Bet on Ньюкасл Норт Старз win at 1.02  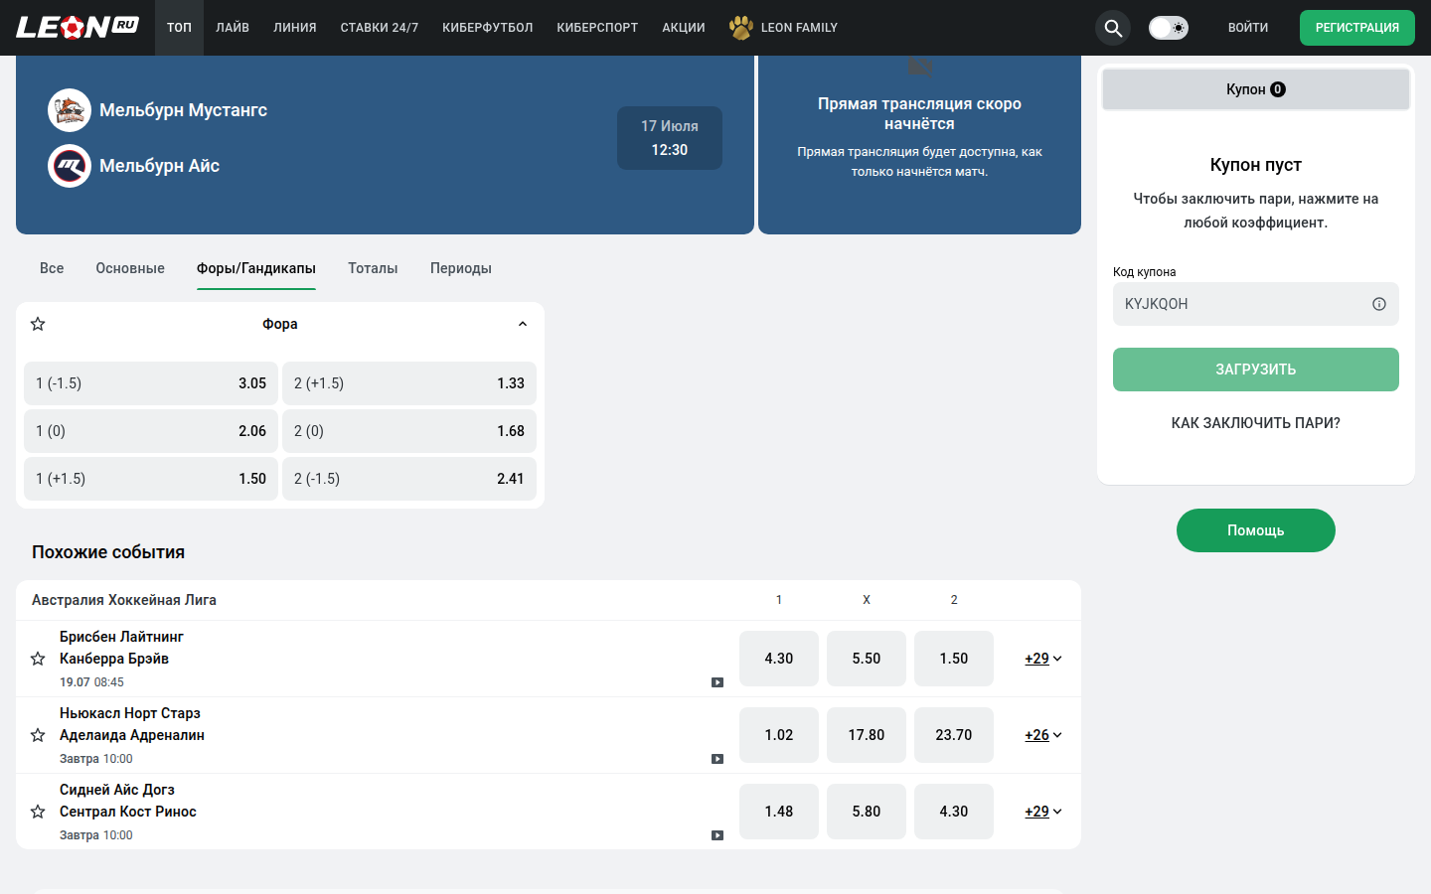coord(779,735)
